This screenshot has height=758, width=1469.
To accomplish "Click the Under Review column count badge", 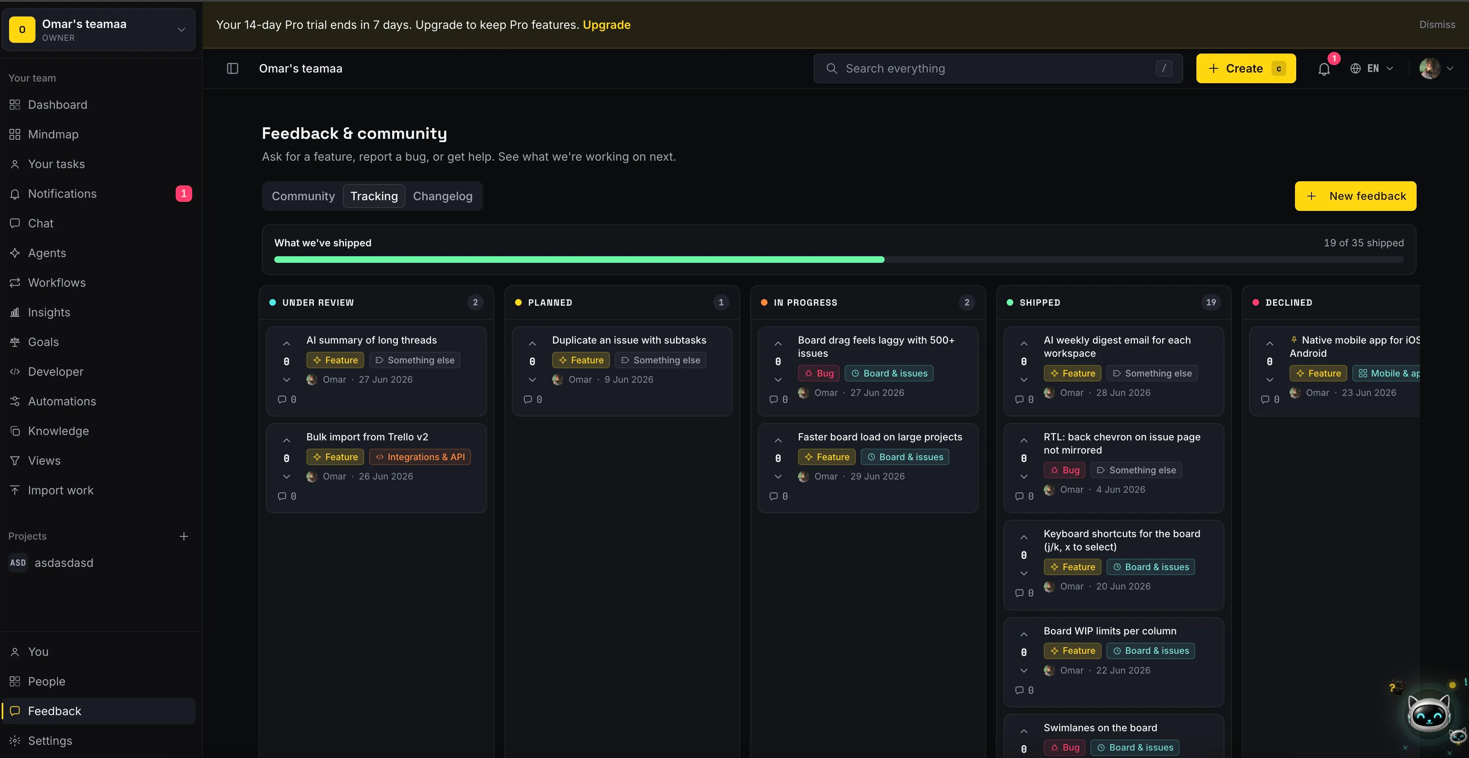I will pyautogui.click(x=475, y=302).
